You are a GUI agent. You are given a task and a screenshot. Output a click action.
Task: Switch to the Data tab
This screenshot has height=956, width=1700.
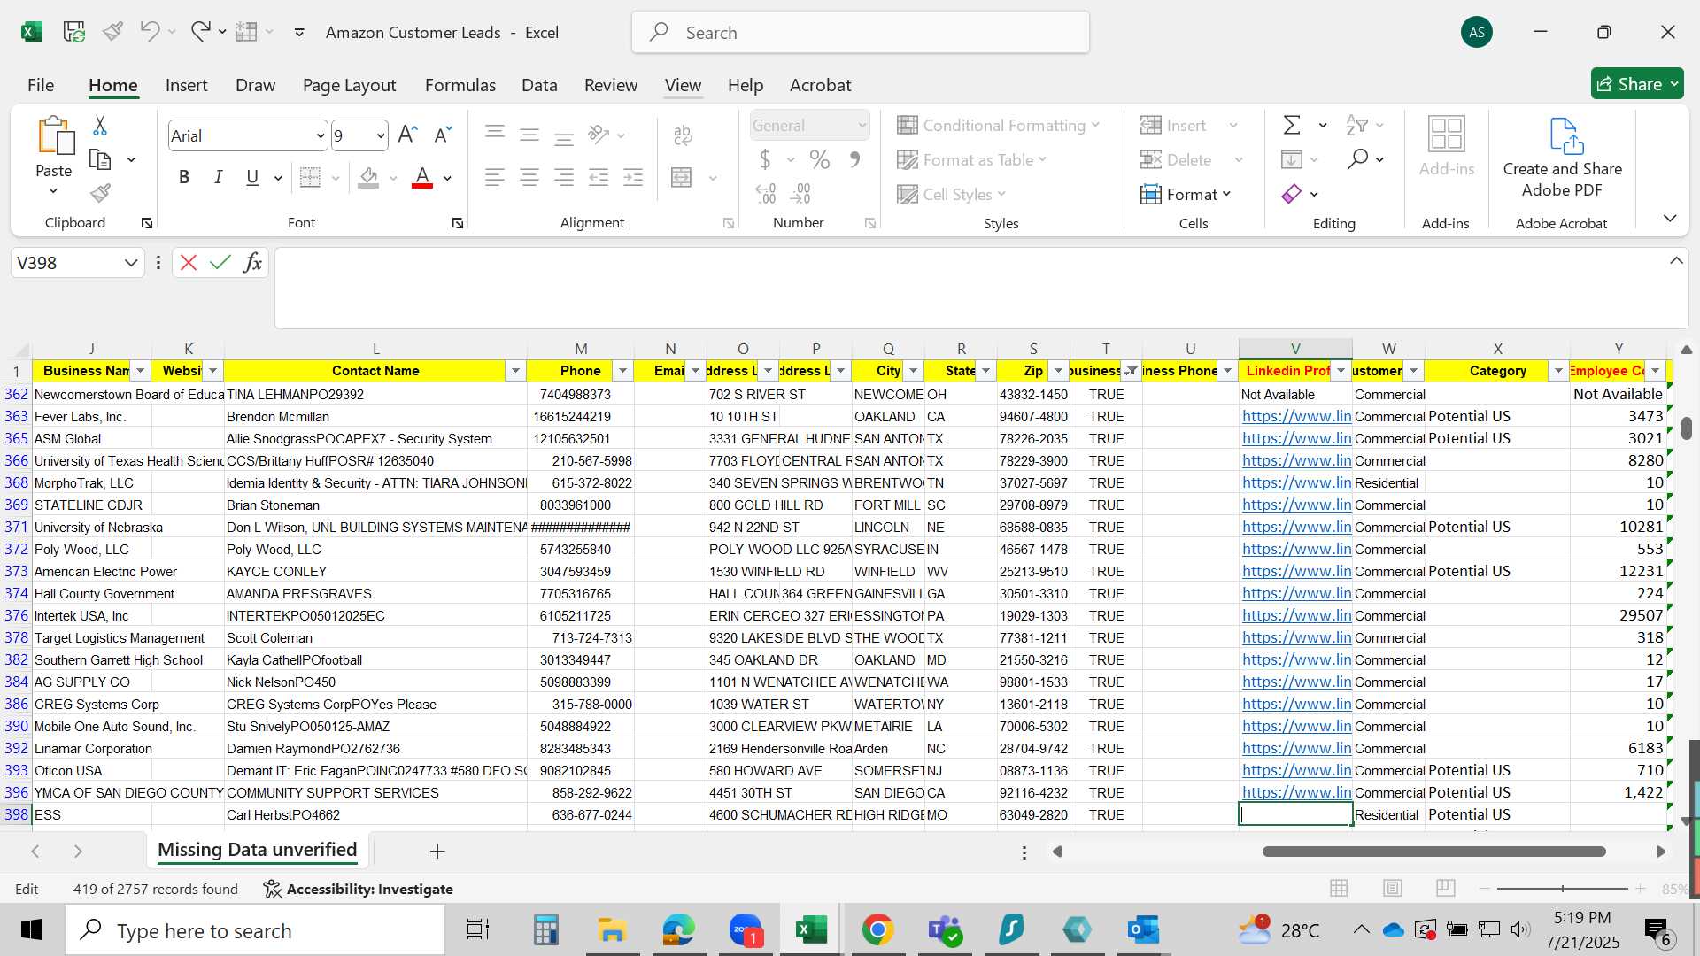[539, 85]
